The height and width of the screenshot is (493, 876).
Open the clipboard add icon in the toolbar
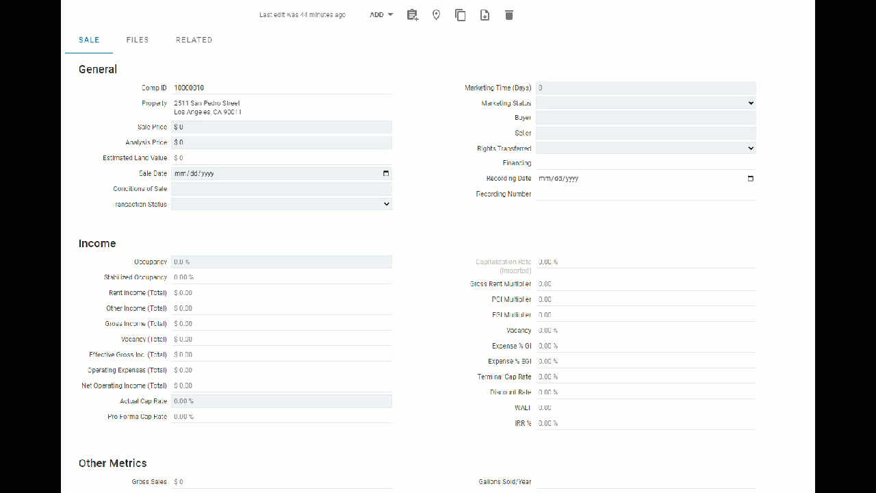pos(412,14)
